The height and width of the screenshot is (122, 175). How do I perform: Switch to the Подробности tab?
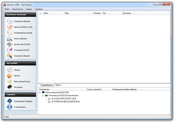[47, 85]
